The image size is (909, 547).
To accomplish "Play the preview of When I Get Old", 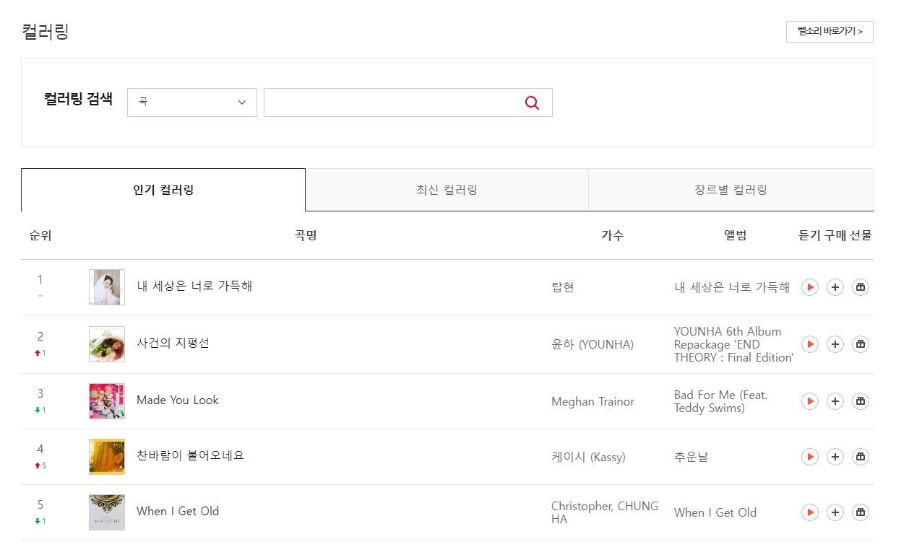I will pos(809,512).
